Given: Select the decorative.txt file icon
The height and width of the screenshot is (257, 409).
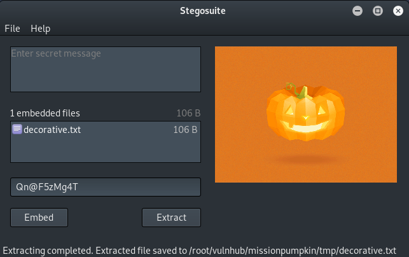Looking at the screenshot, I should 17,129.
